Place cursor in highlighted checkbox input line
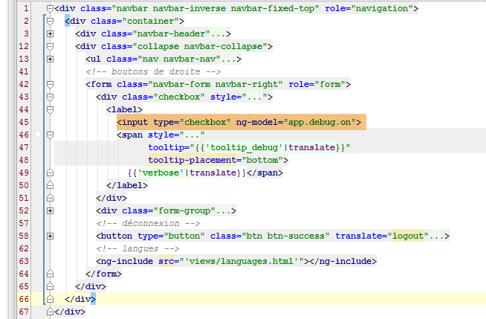The width and height of the screenshot is (486, 319). click(238, 122)
